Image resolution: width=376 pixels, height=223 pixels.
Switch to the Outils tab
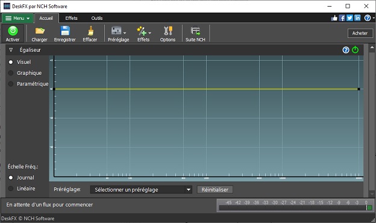click(97, 18)
